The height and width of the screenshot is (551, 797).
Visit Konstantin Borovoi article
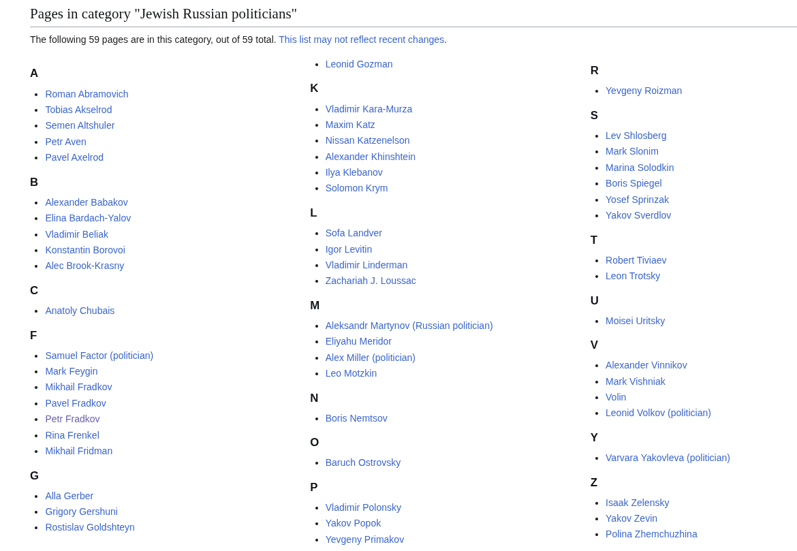click(85, 250)
